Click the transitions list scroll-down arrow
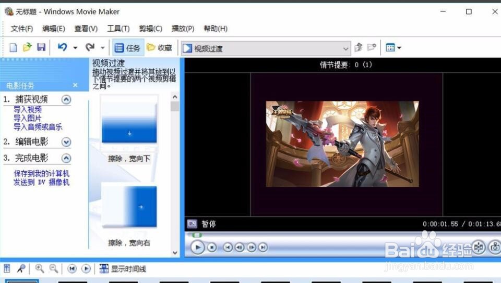The width and height of the screenshot is (501, 283). pyautogui.click(x=175, y=253)
